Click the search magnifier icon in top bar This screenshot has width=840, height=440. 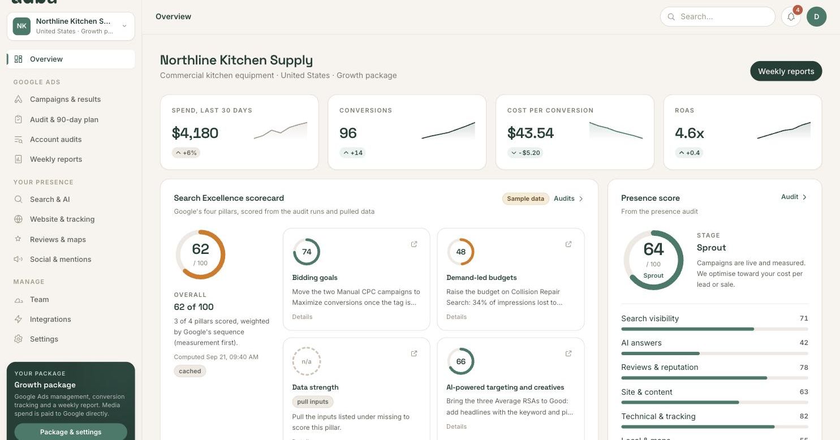tap(671, 17)
